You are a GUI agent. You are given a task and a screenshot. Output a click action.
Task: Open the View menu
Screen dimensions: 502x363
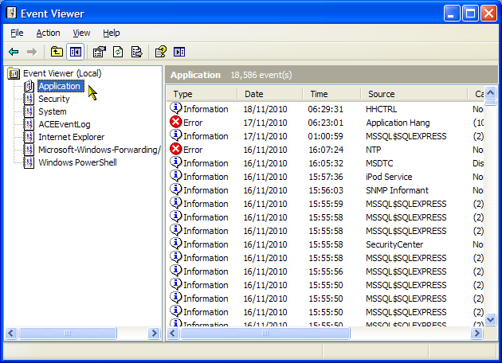click(x=81, y=33)
